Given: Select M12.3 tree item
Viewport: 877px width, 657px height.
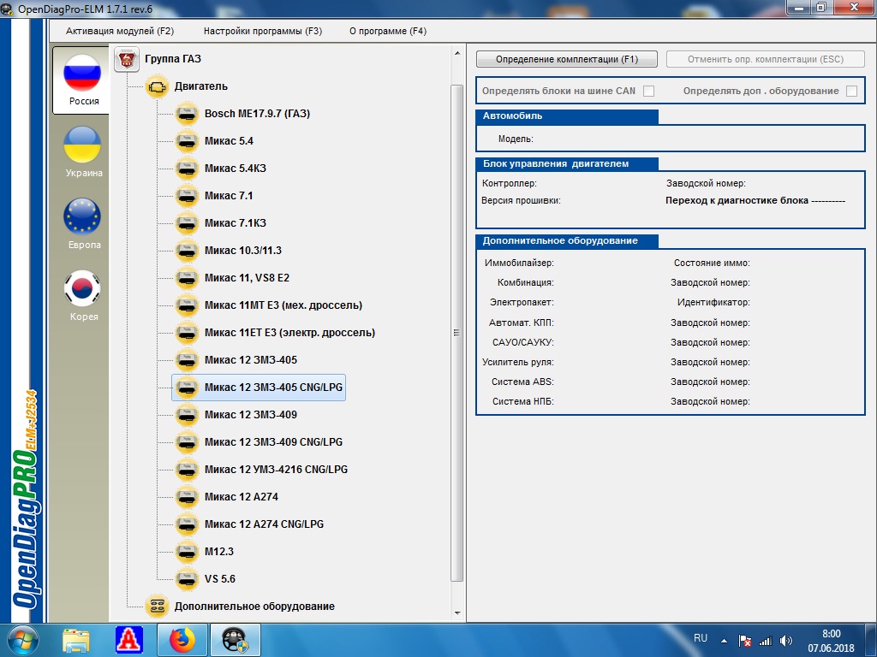Looking at the screenshot, I should 219,552.
